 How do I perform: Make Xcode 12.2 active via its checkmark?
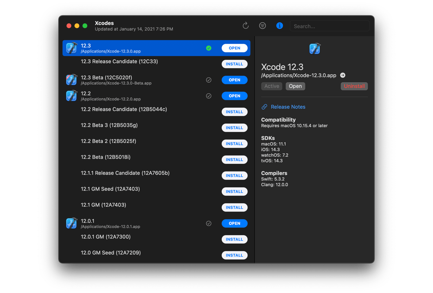209,96
